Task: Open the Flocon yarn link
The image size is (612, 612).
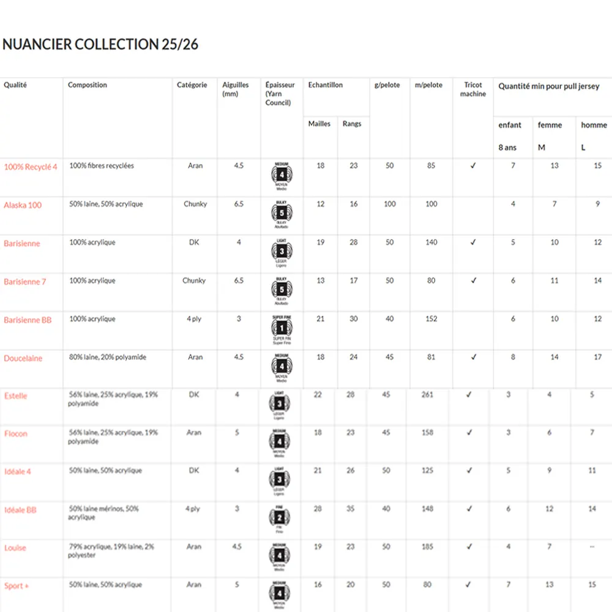Action: 16,434
